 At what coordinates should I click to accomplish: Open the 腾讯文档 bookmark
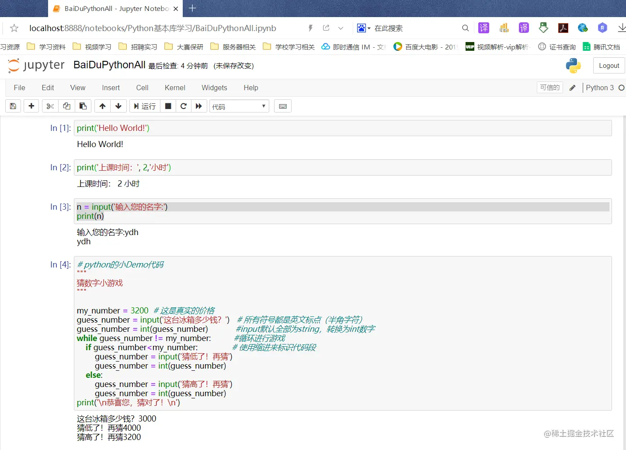pyautogui.click(x=602, y=47)
